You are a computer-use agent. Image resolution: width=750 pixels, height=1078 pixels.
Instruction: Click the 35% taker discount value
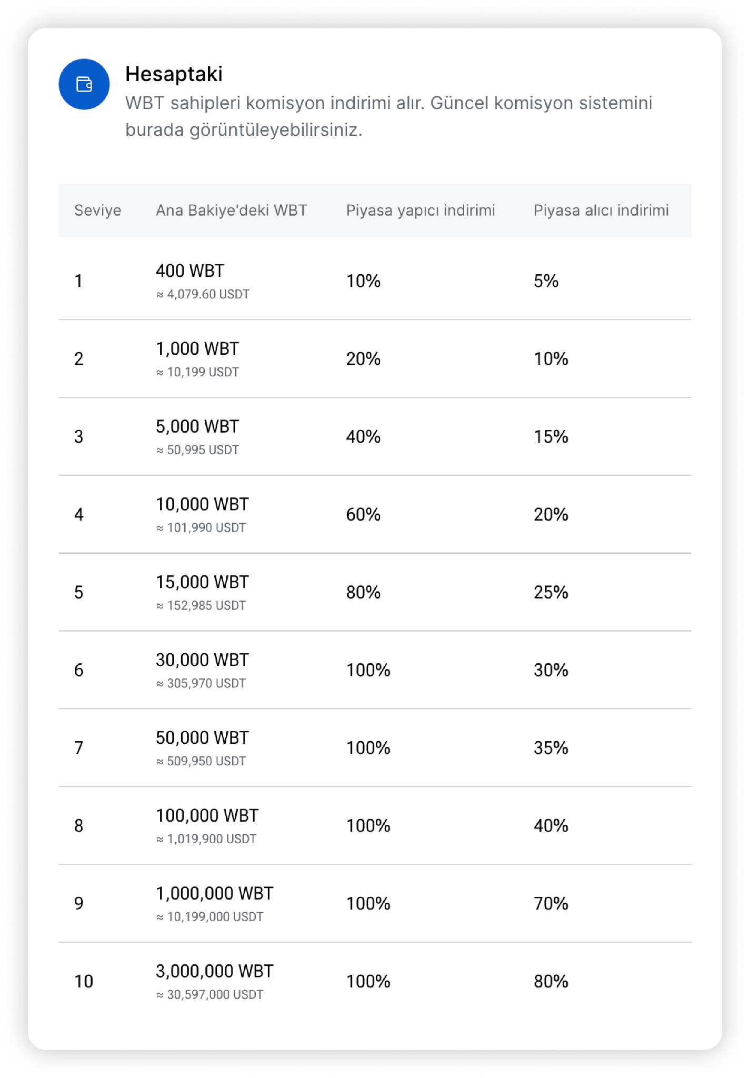point(551,748)
